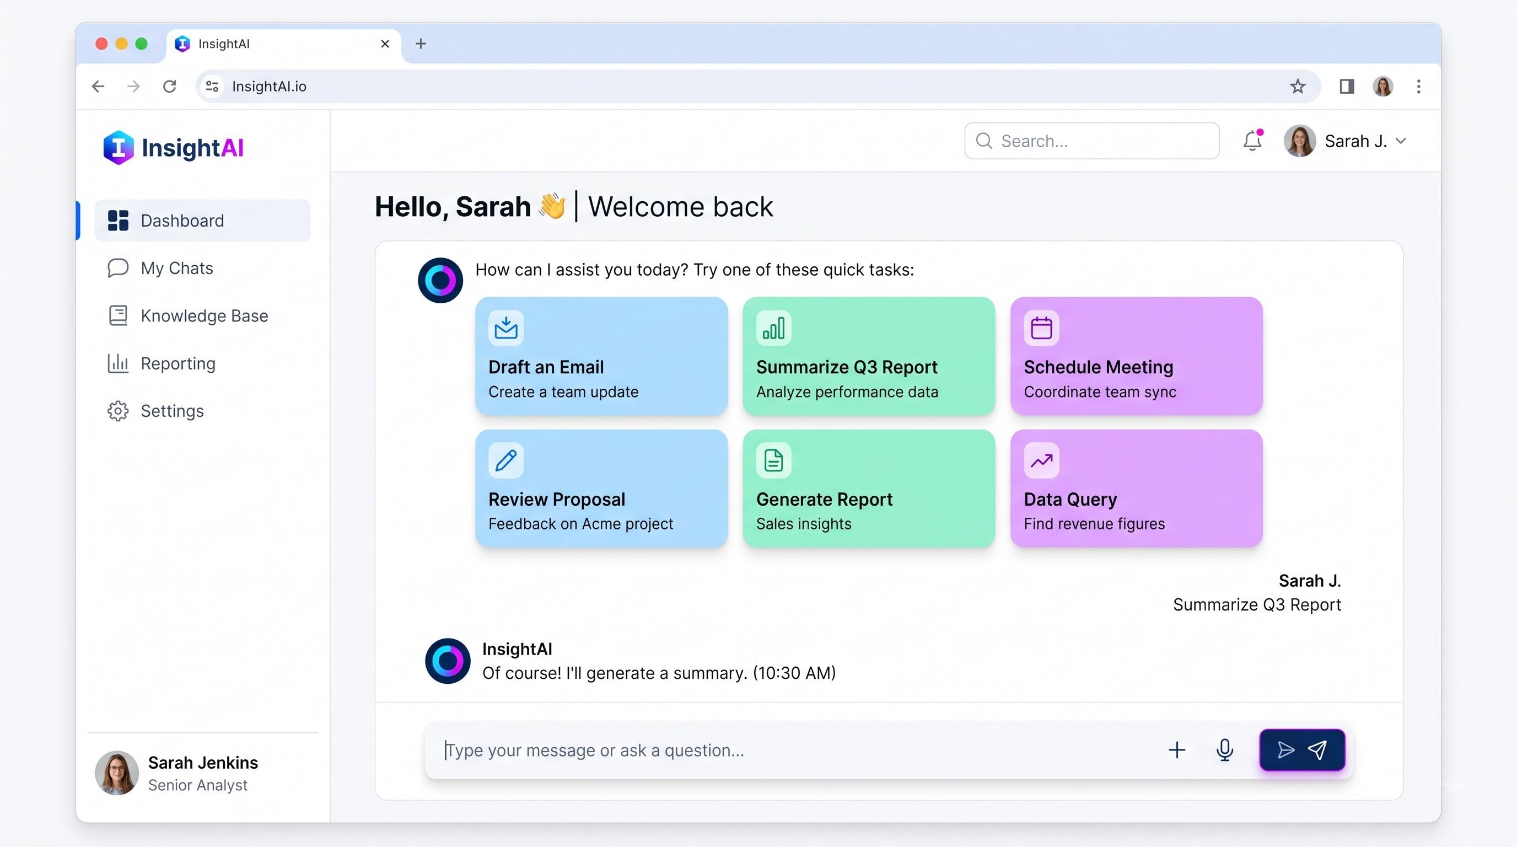
Task: Click the email inbox icon on Draft an Email
Action: (x=506, y=328)
